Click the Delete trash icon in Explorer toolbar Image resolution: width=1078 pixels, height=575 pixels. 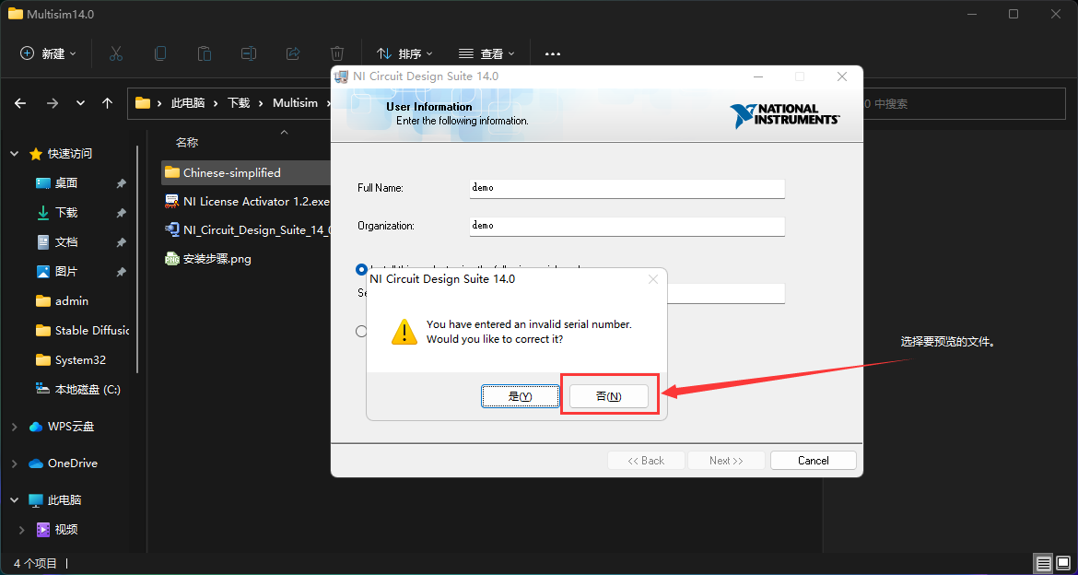click(x=337, y=53)
